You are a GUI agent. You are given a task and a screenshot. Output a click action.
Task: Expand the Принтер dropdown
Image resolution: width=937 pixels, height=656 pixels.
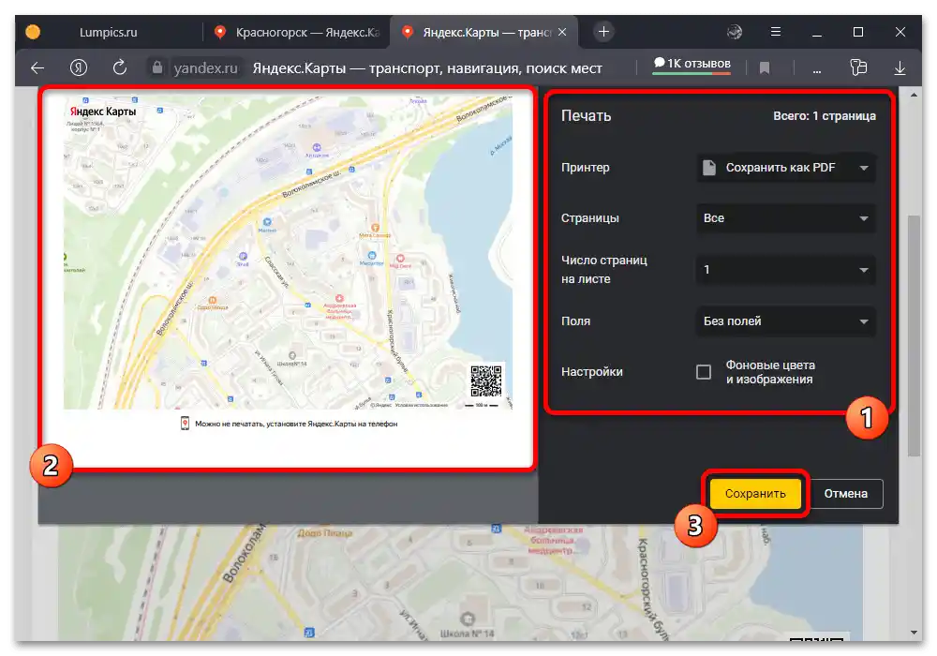point(785,168)
